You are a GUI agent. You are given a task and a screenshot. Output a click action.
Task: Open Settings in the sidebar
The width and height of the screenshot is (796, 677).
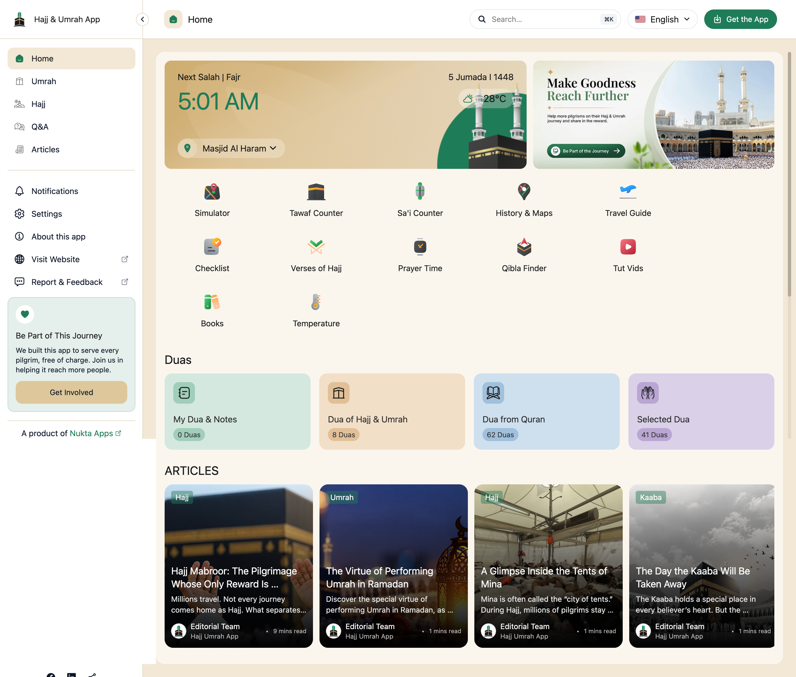point(71,214)
